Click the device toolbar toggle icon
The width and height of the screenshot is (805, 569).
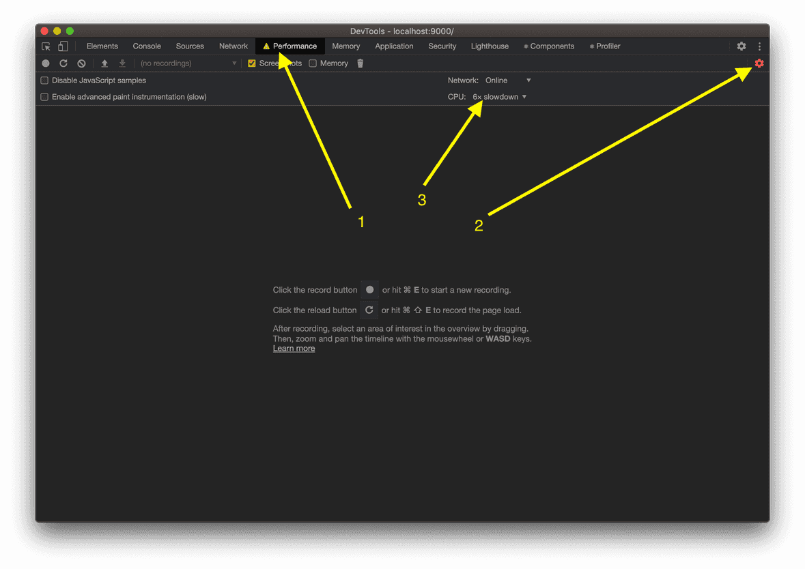(62, 46)
